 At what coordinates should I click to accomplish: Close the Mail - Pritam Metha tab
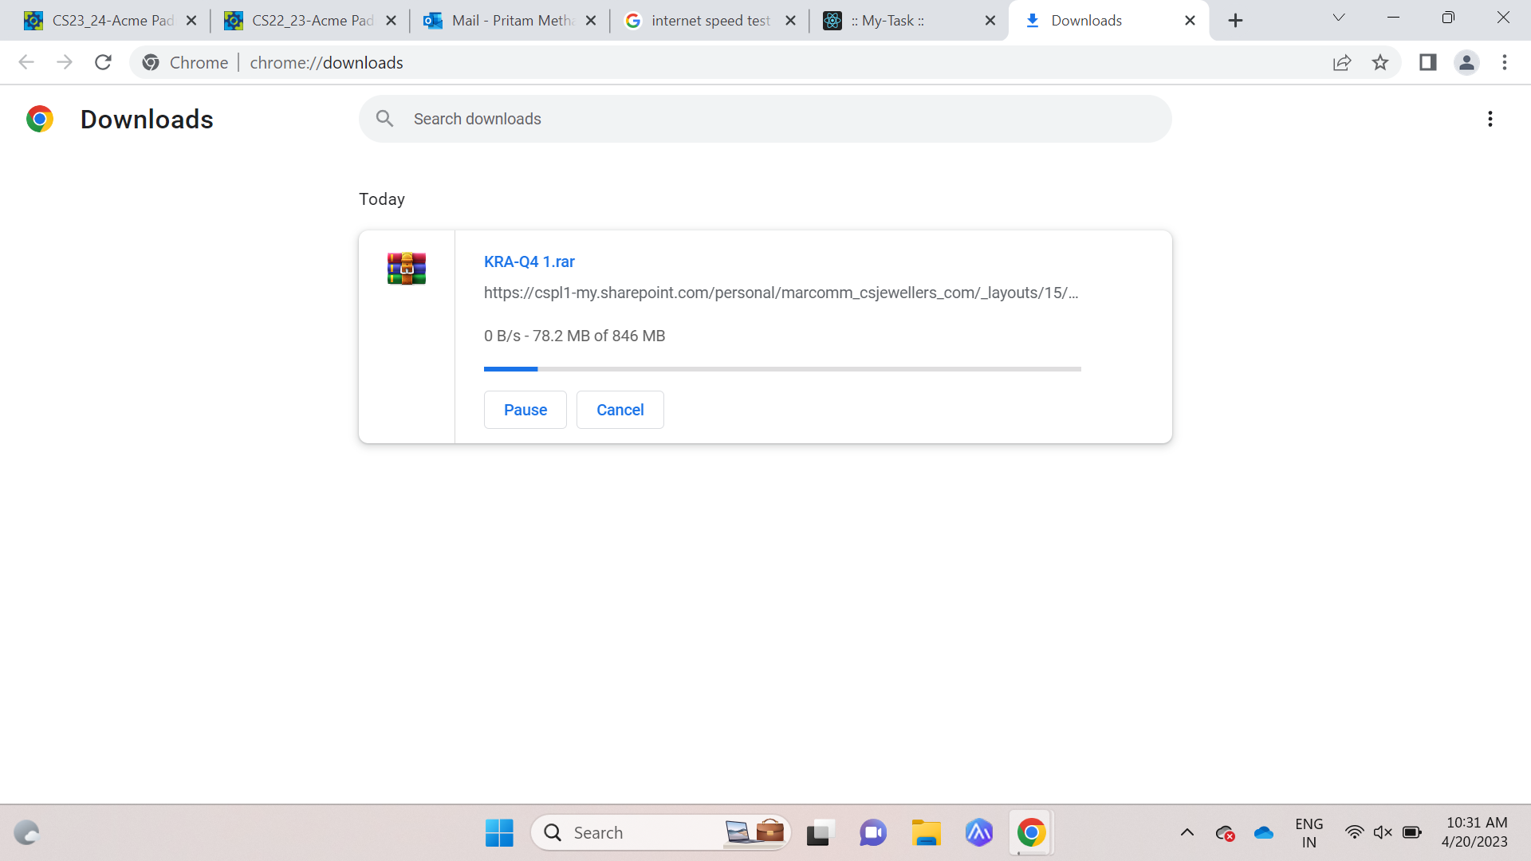click(x=591, y=21)
